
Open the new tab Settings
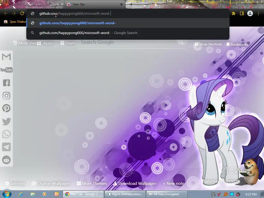tap(15, 184)
